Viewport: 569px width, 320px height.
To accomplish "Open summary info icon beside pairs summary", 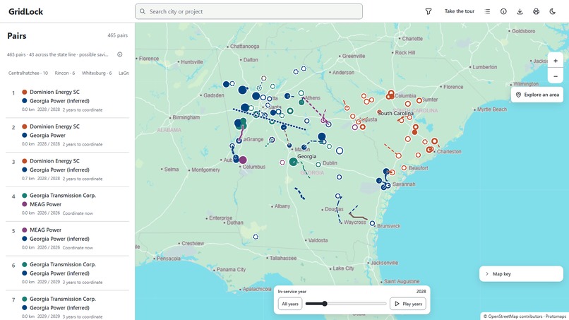I will 120,54.
